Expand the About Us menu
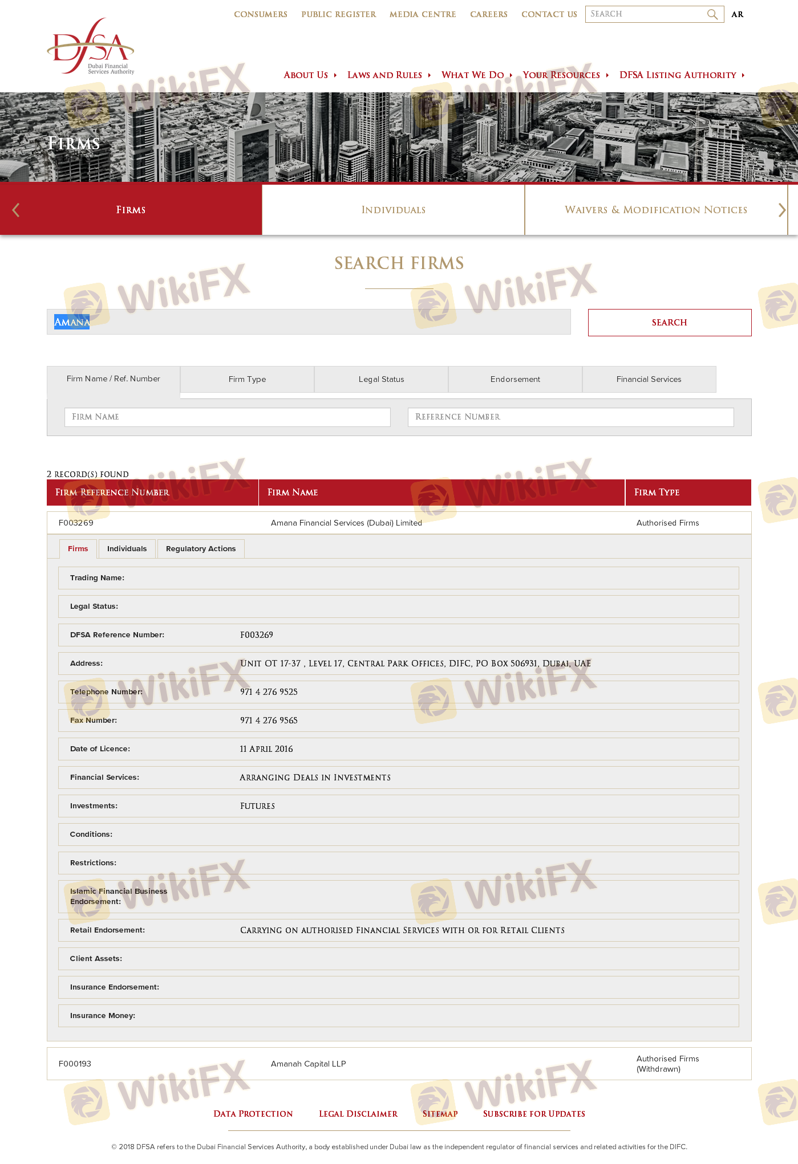This screenshot has height=1164, width=798. [x=310, y=75]
